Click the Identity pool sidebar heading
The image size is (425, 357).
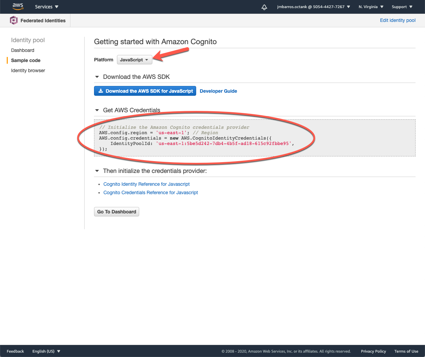tap(28, 40)
